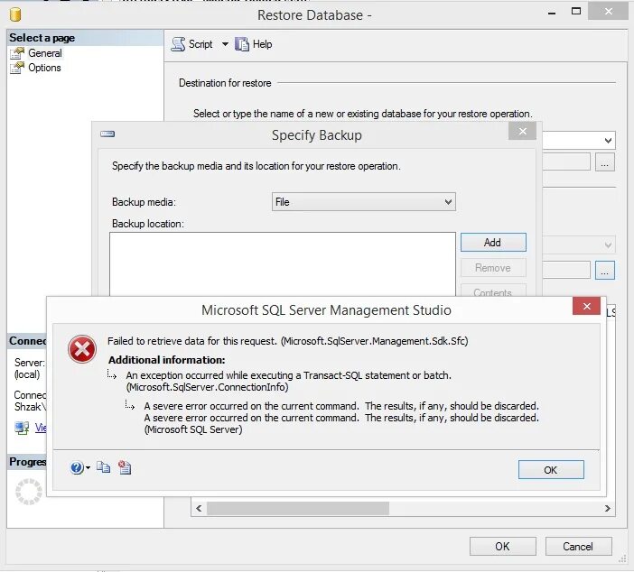Open the dropdown arrow next to help icon
Viewport: 634px width, 572px height.
tap(88, 467)
